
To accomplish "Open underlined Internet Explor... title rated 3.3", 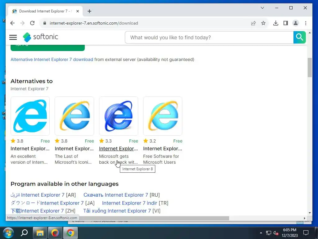I will pos(118,149).
